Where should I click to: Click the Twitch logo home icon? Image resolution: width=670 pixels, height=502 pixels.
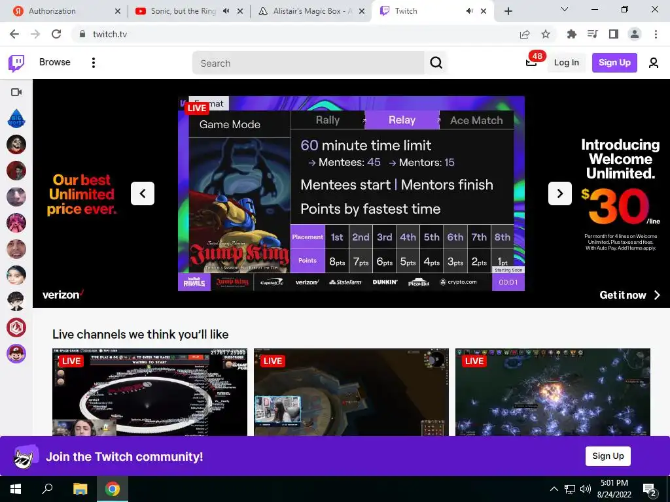tap(16, 63)
